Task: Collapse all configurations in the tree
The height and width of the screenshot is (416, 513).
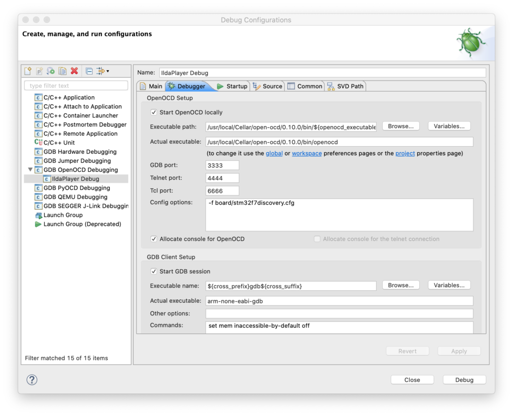Action: (x=89, y=71)
